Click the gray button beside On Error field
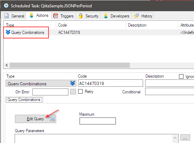The height and width of the screenshot is (143, 194). (x=73, y=92)
